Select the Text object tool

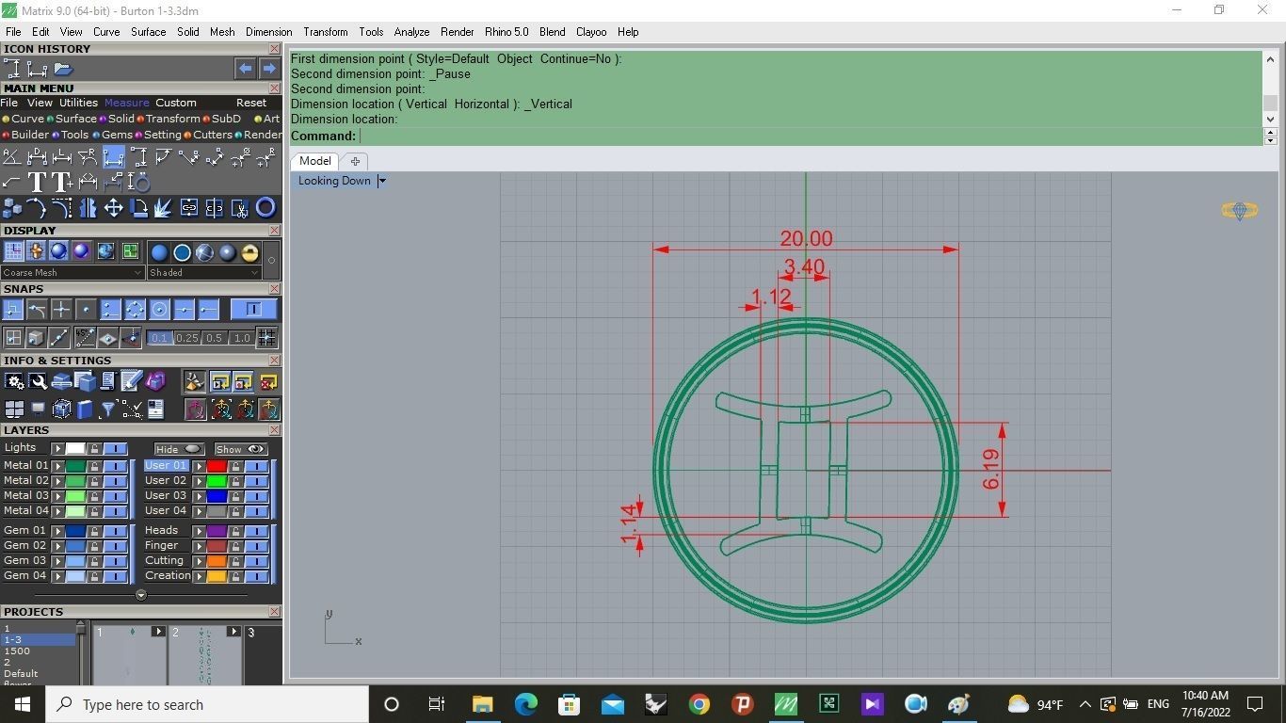click(x=37, y=182)
